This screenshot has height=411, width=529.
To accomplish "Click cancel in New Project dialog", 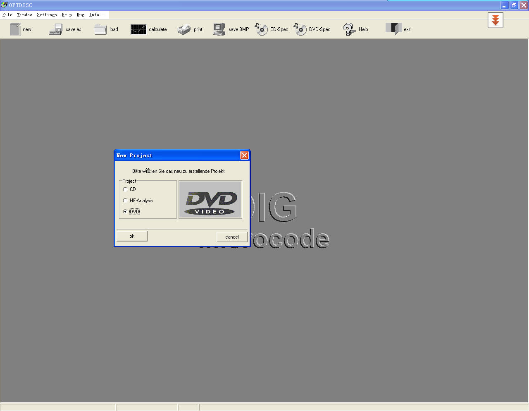I will point(232,237).
